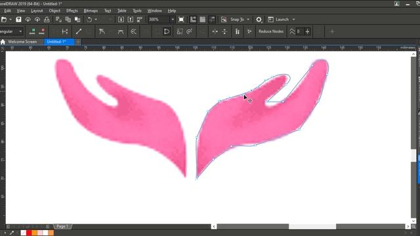Open the Object menu

54,11
